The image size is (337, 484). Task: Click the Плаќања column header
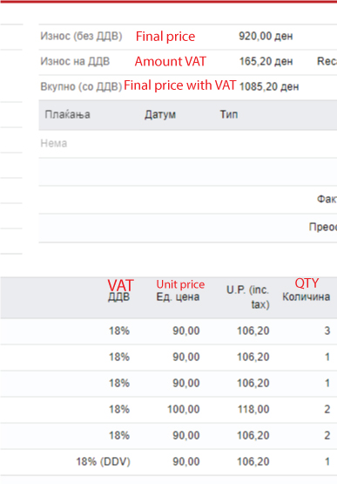(x=68, y=114)
